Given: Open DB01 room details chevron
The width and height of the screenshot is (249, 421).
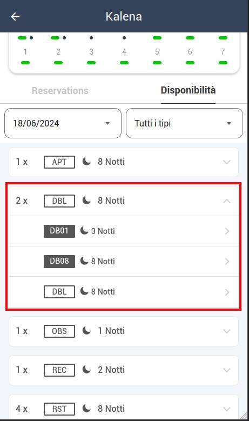Looking at the screenshot, I should point(227,231).
